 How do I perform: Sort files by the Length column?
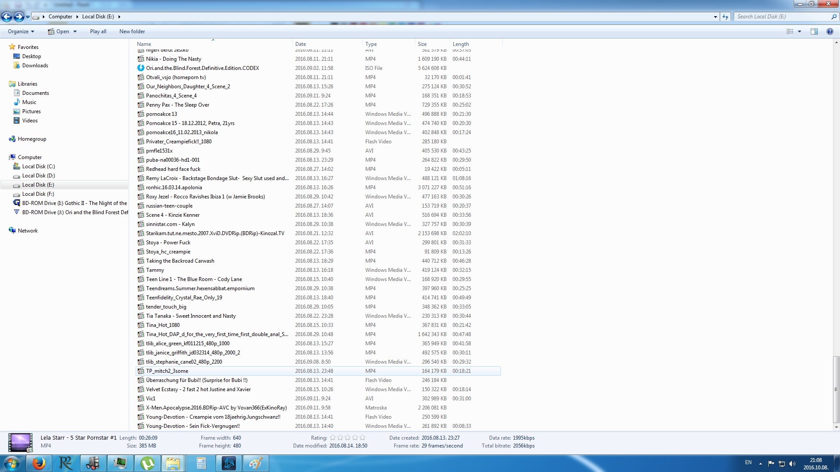click(x=476, y=44)
